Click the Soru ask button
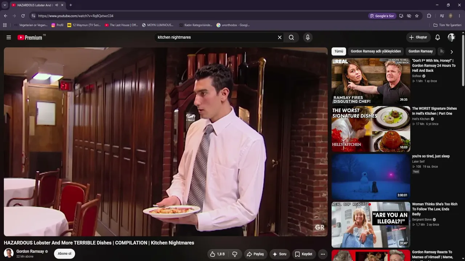The width and height of the screenshot is (465, 261). (x=280, y=254)
